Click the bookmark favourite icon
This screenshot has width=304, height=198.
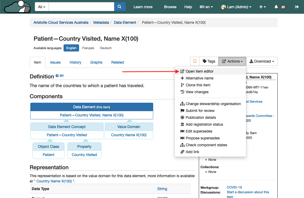tap(195, 61)
